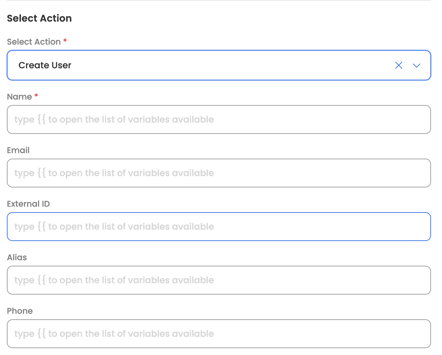Viewport: 442px width, 355px height.
Task: Click the Alias field label
Action: (x=17, y=257)
